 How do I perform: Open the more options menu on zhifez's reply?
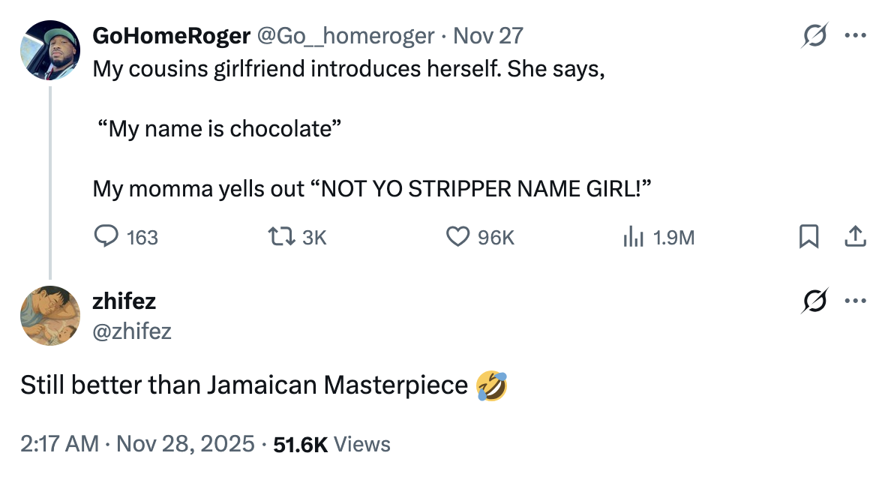point(855,301)
